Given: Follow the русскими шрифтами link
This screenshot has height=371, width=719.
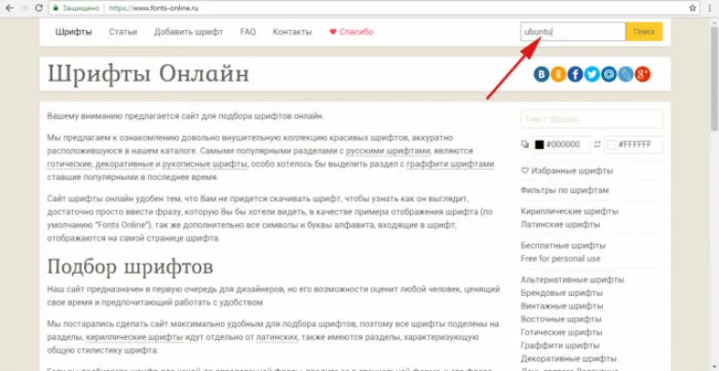Looking at the screenshot, I should click(x=389, y=151).
